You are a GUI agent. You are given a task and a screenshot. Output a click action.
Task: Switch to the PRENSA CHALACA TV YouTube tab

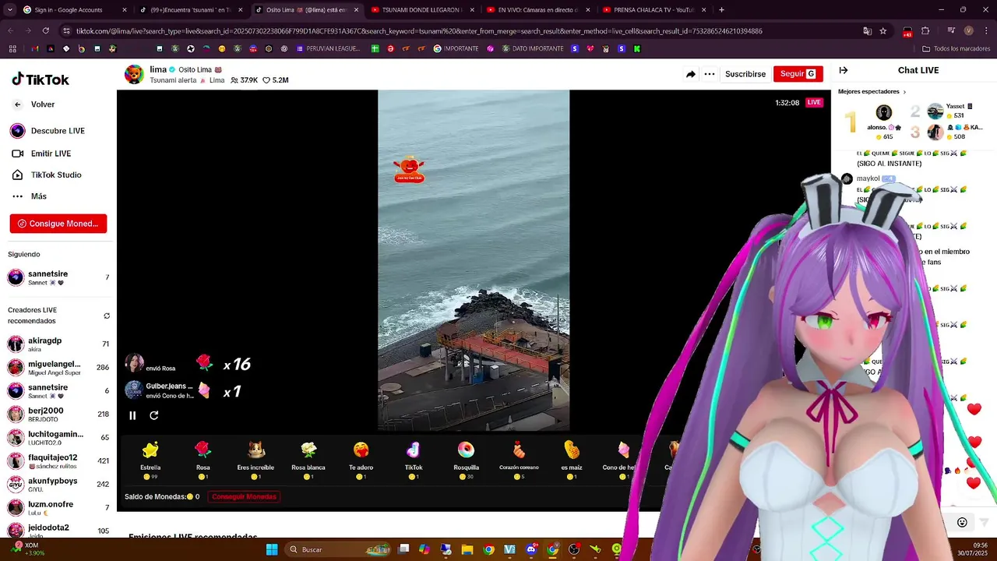pos(654,10)
